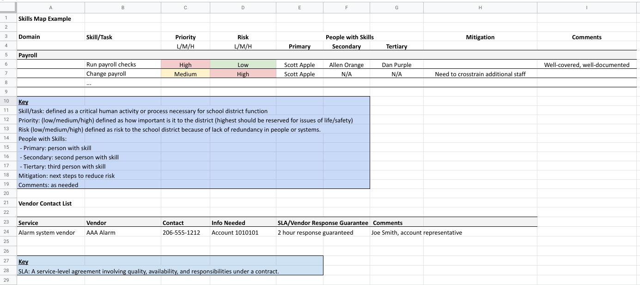
Task: Click the 'Info Needed' header cell
Action: point(243,223)
